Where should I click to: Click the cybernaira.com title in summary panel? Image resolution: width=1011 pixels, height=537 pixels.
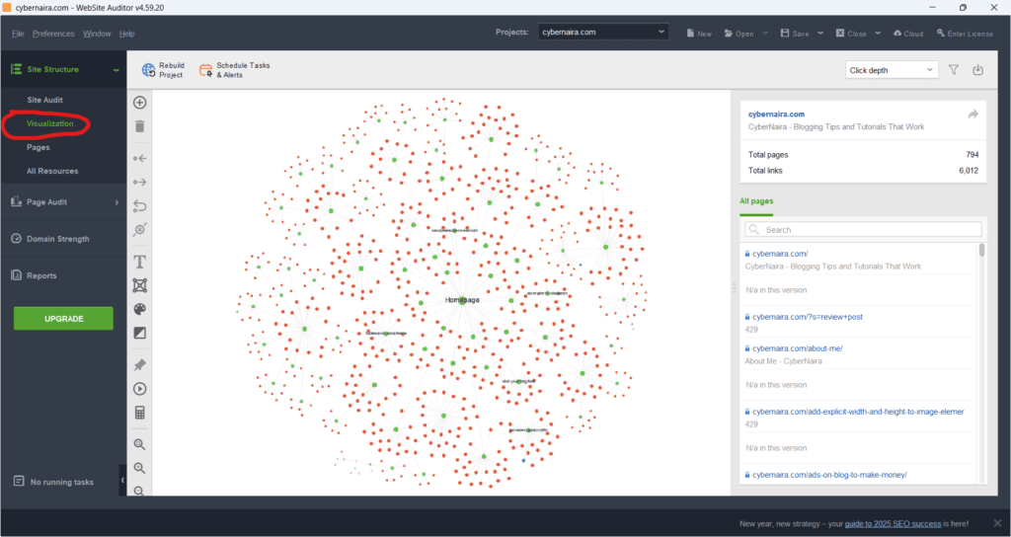pyautogui.click(x=776, y=115)
